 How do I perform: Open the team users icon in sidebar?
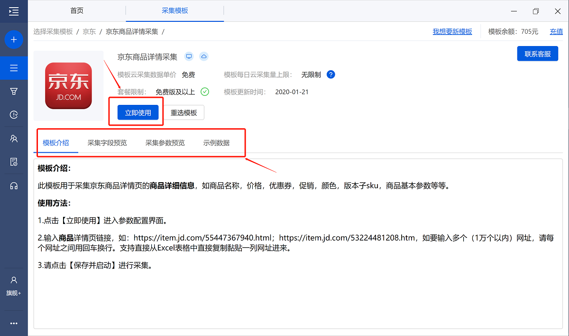pyautogui.click(x=14, y=139)
